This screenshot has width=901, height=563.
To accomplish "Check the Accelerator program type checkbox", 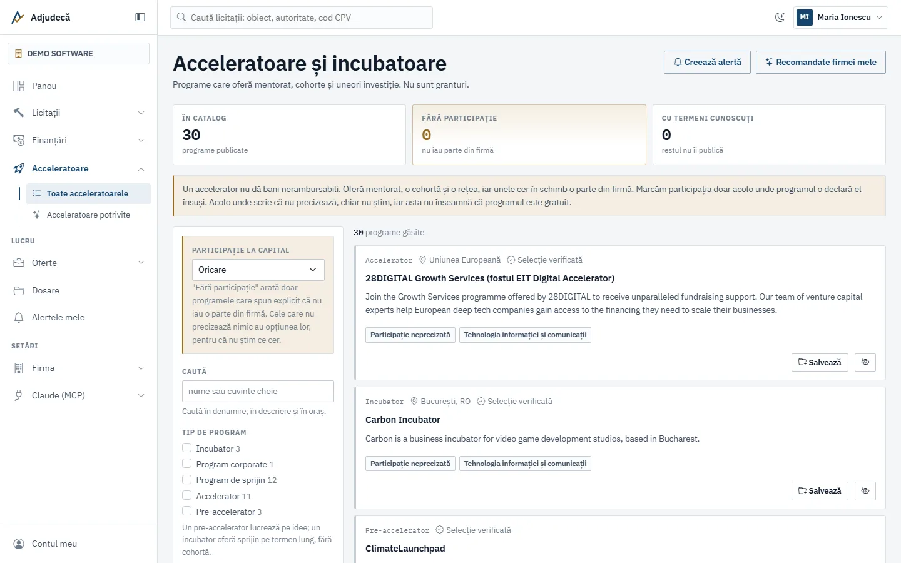I will (186, 495).
